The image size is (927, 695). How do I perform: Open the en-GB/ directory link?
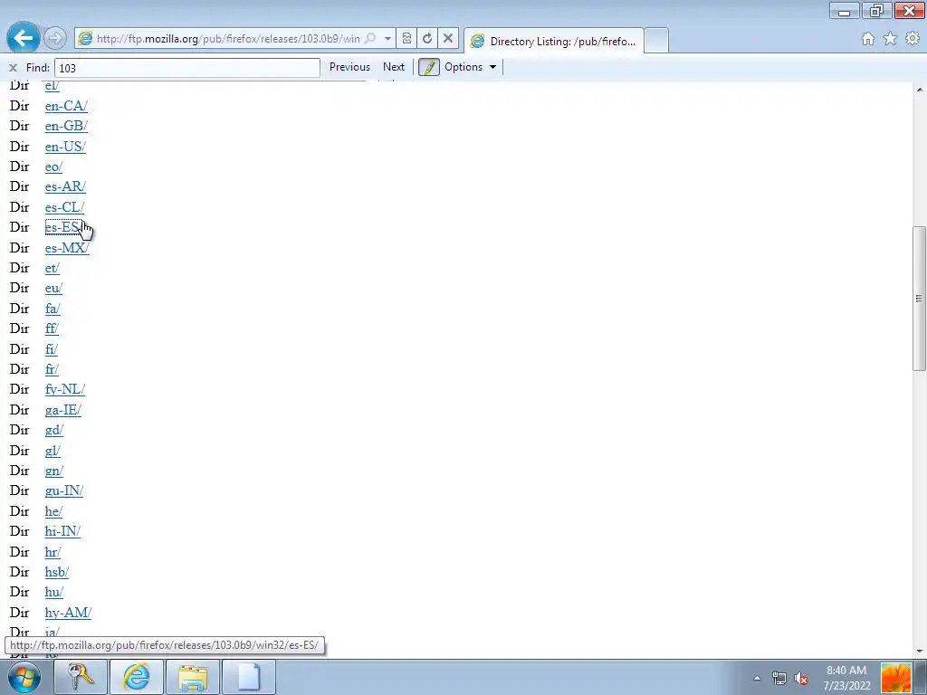coord(66,126)
